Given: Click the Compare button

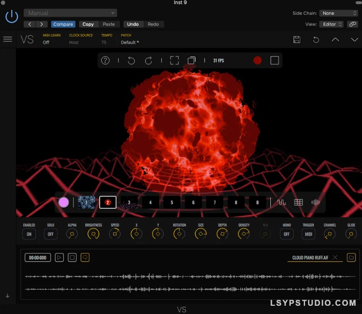Looking at the screenshot, I should (63, 24).
